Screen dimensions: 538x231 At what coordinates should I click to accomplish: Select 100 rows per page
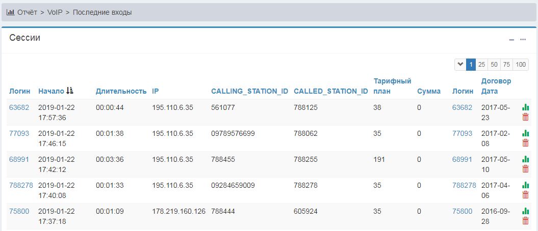coord(520,65)
